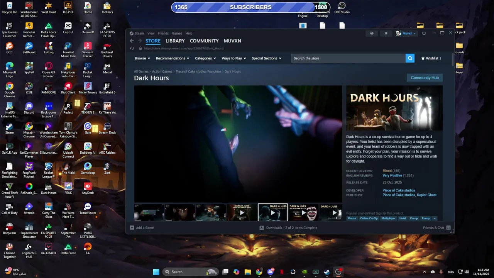Expand more tags with the plus button

pyautogui.click(x=435, y=219)
